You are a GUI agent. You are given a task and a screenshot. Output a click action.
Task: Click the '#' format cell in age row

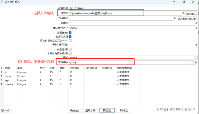44,80
